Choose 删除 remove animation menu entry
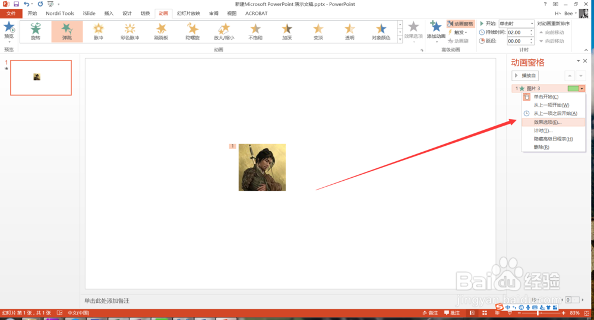 tap(554, 147)
